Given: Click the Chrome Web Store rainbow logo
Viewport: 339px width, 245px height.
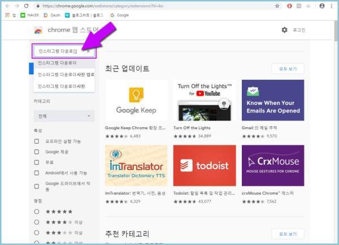Looking at the screenshot, I should [x=38, y=30].
